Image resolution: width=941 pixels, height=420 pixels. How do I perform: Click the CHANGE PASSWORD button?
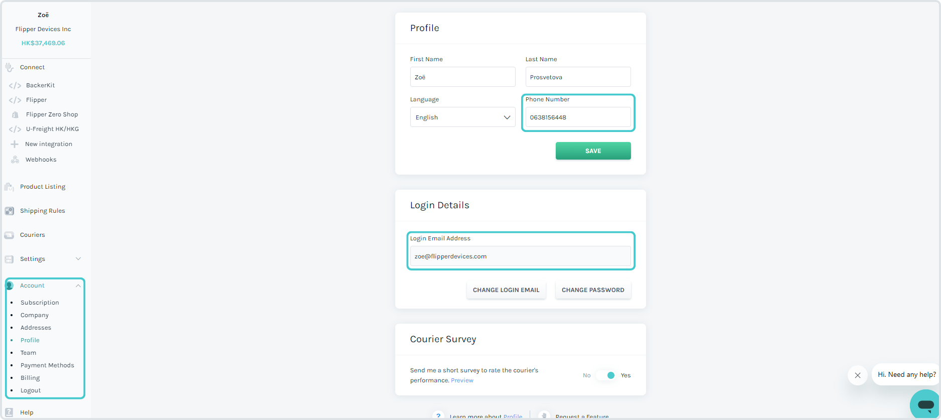(x=593, y=290)
